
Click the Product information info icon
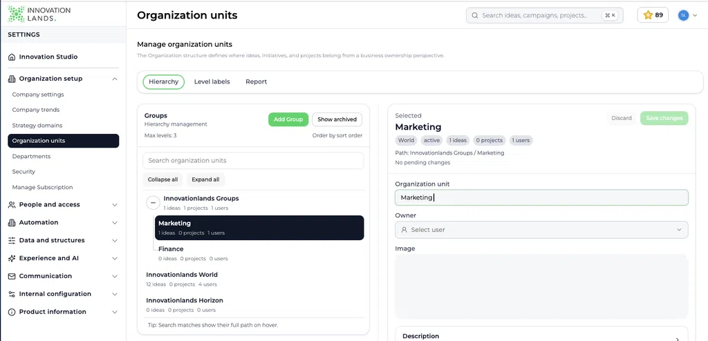pos(12,312)
